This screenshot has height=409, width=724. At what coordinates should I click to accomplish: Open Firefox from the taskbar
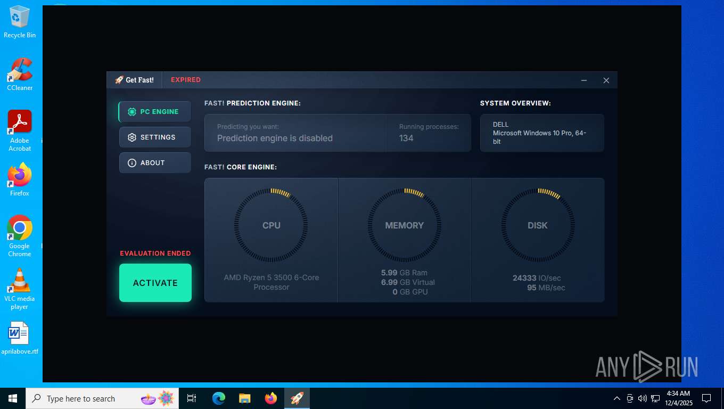[x=271, y=398]
